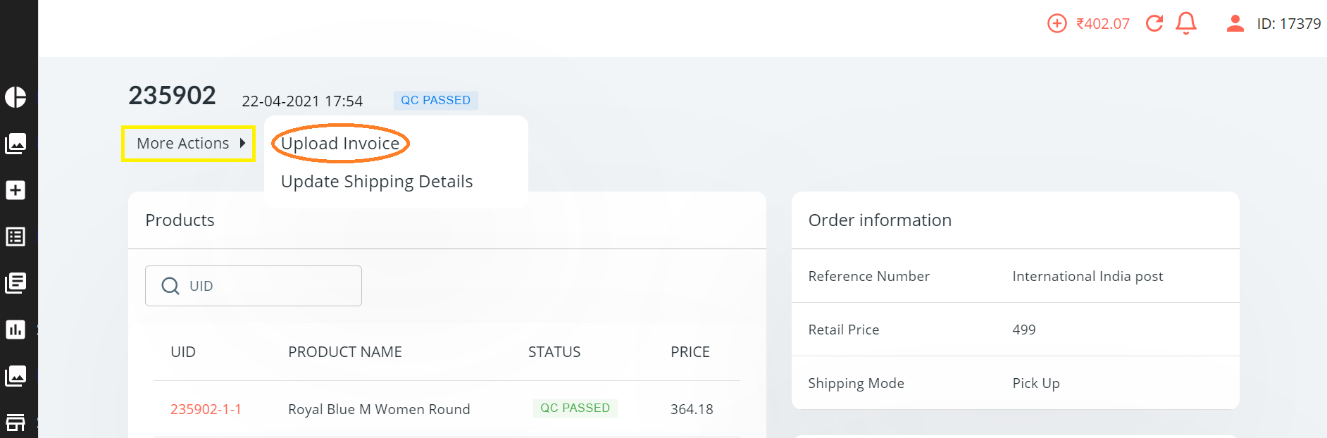This screenshot has height=438, width=1327.
Task: Expand the More Actions dropdown
Action: click(189, 144)
